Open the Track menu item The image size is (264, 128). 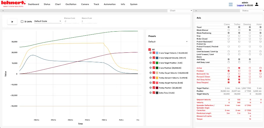tap(96, 4)
